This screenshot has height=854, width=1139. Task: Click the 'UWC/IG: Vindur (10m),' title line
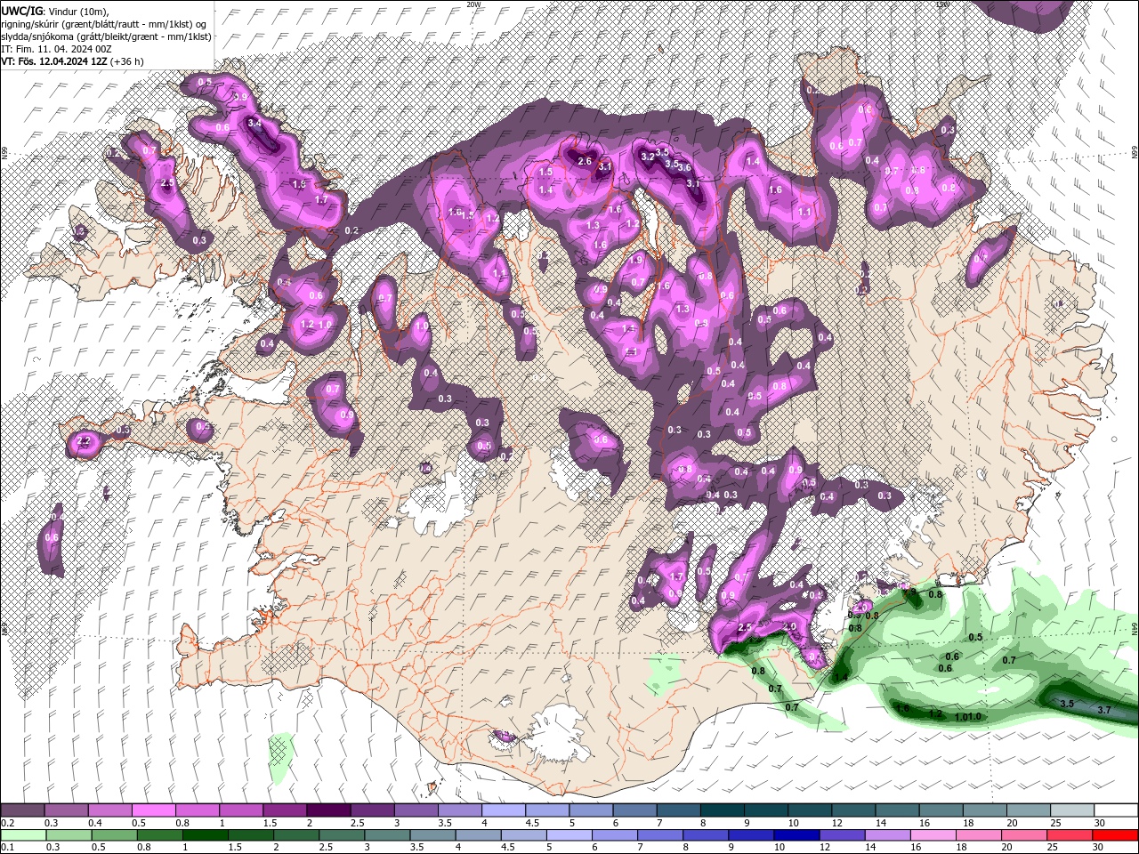(54, 11)
